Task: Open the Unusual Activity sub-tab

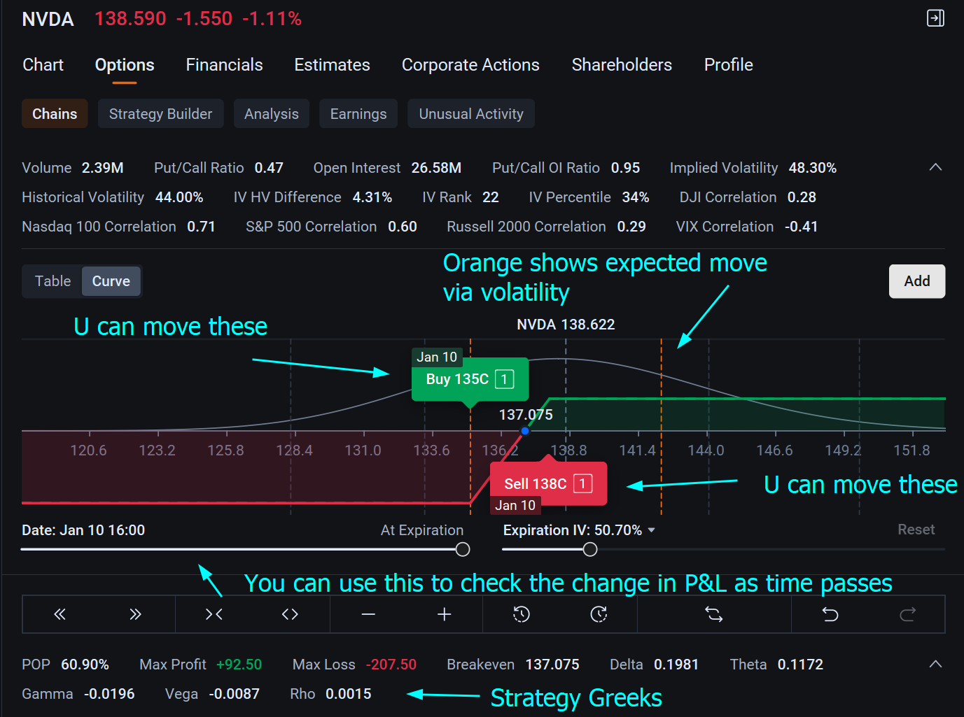Action: pyautogui.click(x=471, y=113)
